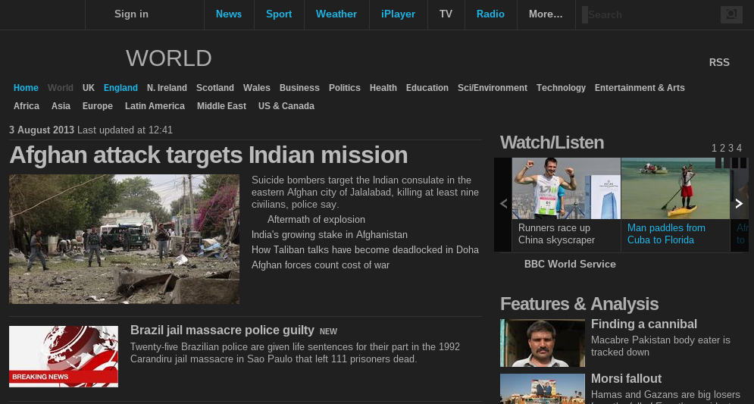Open the Brazil jail massacre police guilty story
Image resolution: width=754 pixels, height=404 pixels.
coord(222,330)
